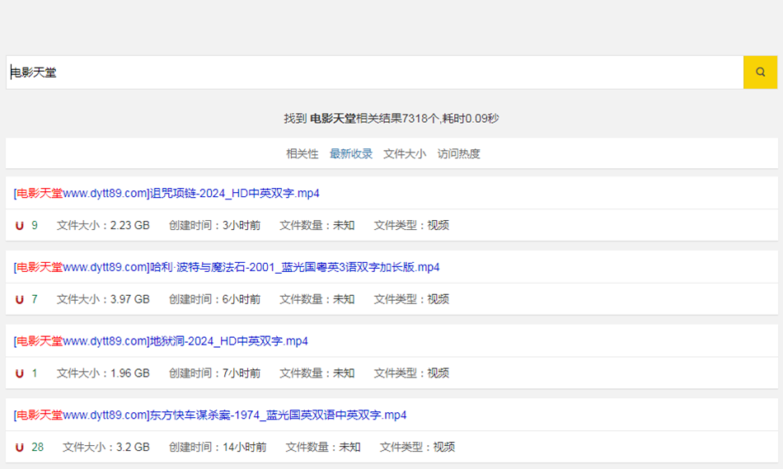
Task: Click the text 创建时间：14小时前
Action: 218,447
